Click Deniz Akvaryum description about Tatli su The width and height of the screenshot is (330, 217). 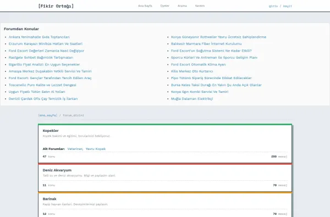click(x=79, y=176)
